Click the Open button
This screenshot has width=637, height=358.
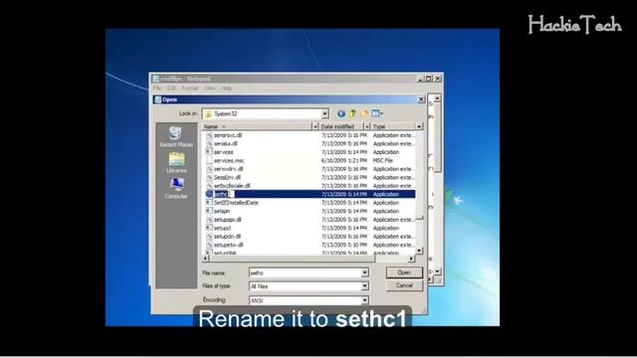click(404, 272)
